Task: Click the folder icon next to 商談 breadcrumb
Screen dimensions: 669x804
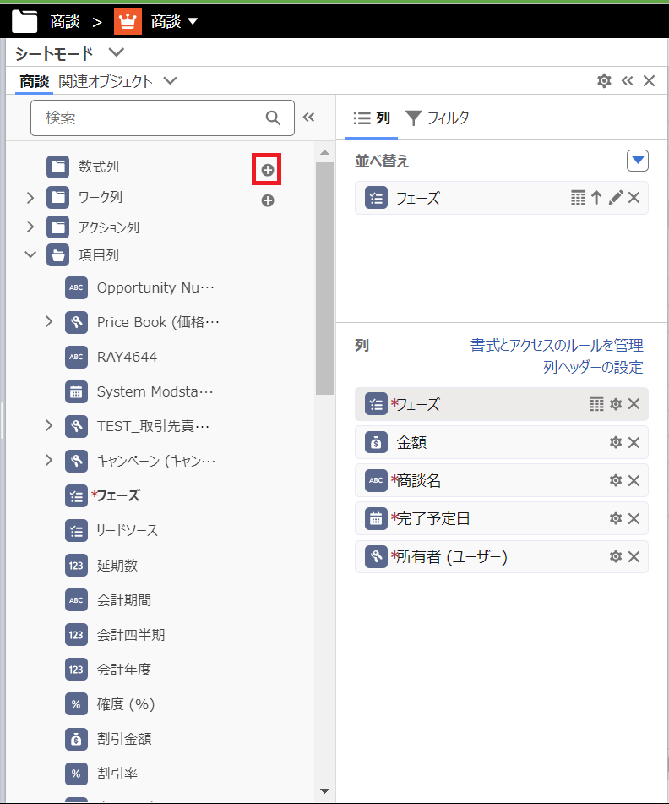Action: click(24, 21)
